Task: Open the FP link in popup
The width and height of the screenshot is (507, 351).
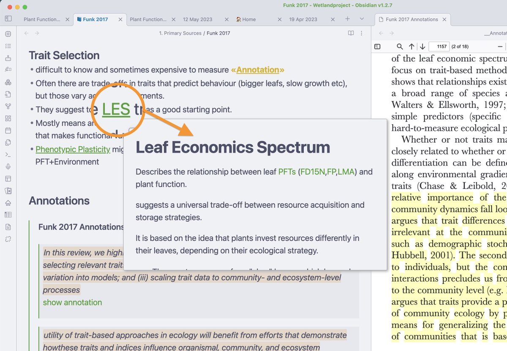Action: pos(332,172)
